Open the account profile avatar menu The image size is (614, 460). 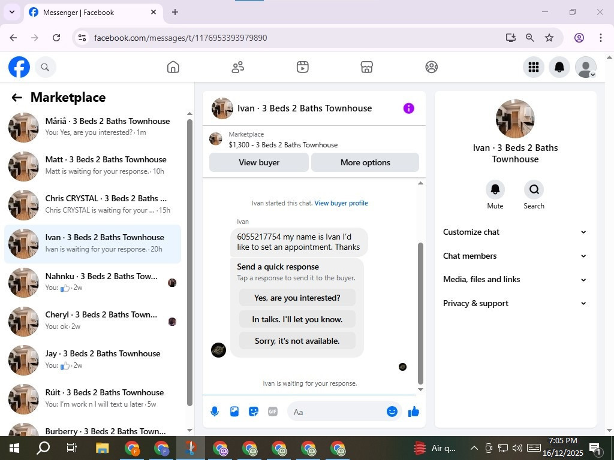(585, 67)
